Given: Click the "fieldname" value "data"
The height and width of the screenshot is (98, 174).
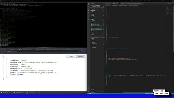Looking at the screenshot, I should pyautogui.click(x=24, y=60).
